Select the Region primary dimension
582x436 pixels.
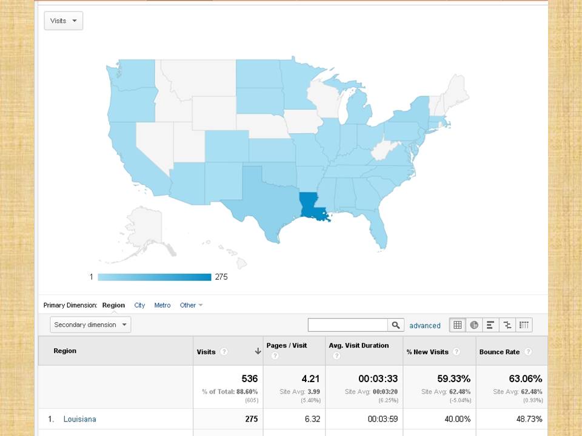[113, 305]
